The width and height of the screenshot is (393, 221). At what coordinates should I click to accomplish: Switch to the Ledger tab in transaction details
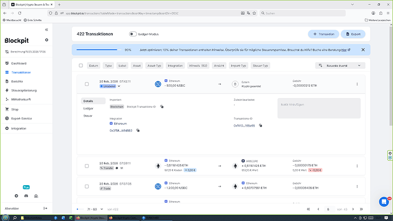pyautogui.click(x=88, y=108)
